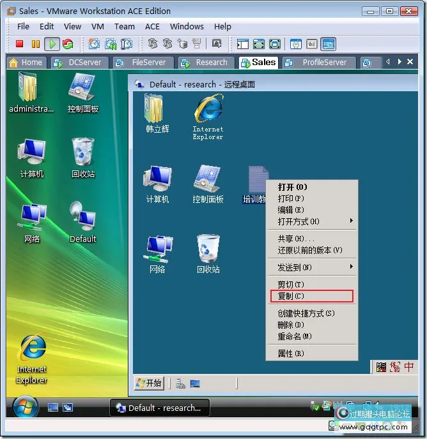Select 回收站 icon in remote desktop window
427x439 pixels.
point(208,254)
